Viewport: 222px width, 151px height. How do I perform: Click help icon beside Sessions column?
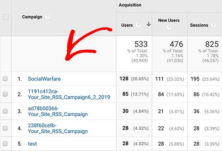[214, 25]
